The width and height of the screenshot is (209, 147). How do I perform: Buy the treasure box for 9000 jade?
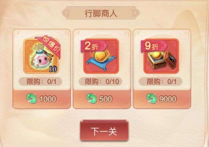(x=162, y=99)
